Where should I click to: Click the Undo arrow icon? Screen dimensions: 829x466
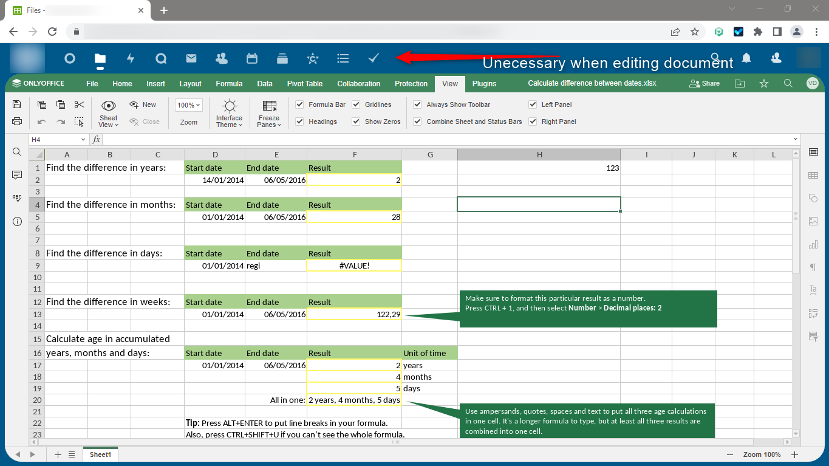click(x=41, y=121)
